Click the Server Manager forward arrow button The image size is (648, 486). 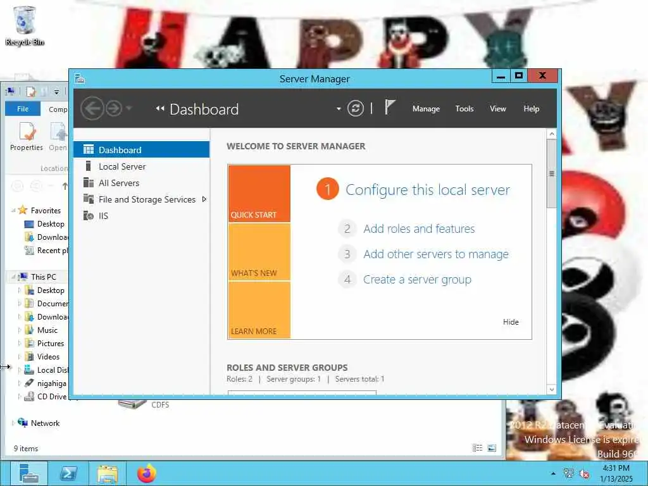point(114,109)
